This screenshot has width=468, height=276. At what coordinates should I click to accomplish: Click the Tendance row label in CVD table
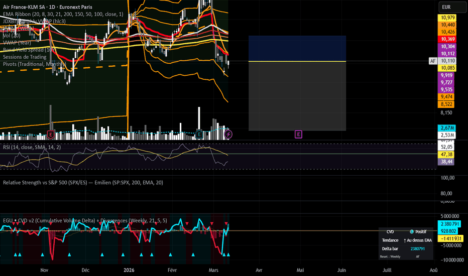click(x=390, y=240)
